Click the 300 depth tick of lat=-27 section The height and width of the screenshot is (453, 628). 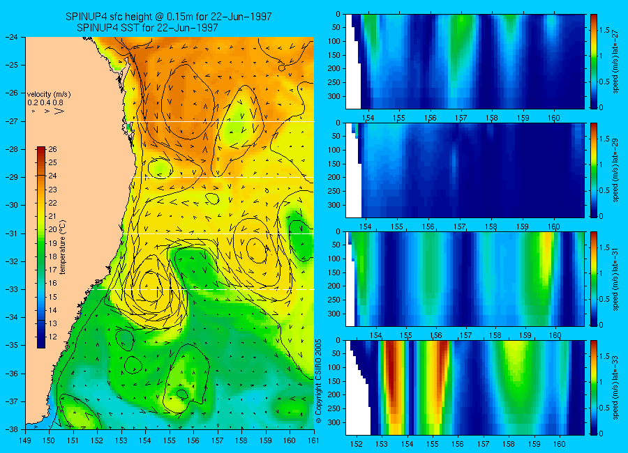(x=334, y=96)
